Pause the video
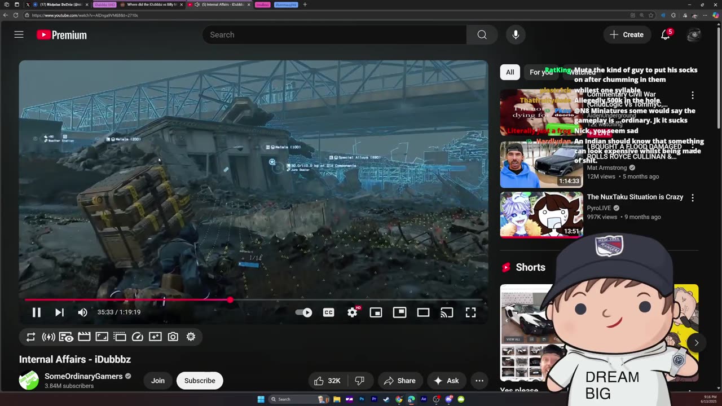Viewport: 722px width, 406px height. pyautogui.click(x=36, y=312)
